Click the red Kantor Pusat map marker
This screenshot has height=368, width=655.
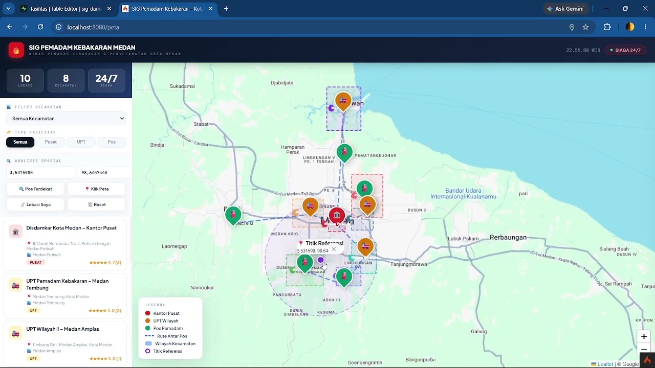tap(337, 217)
